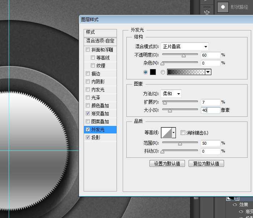Click the 不透明度 field showing 60
The image size is (253, 218).
pos(210,55)
